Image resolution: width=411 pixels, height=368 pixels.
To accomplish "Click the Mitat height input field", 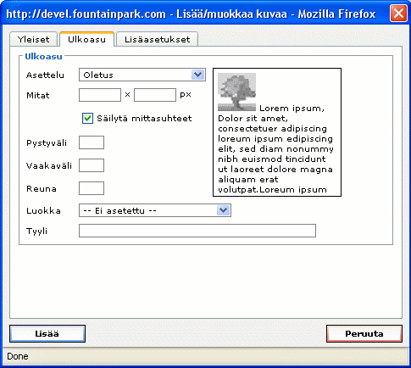I will tap(155, 95).
